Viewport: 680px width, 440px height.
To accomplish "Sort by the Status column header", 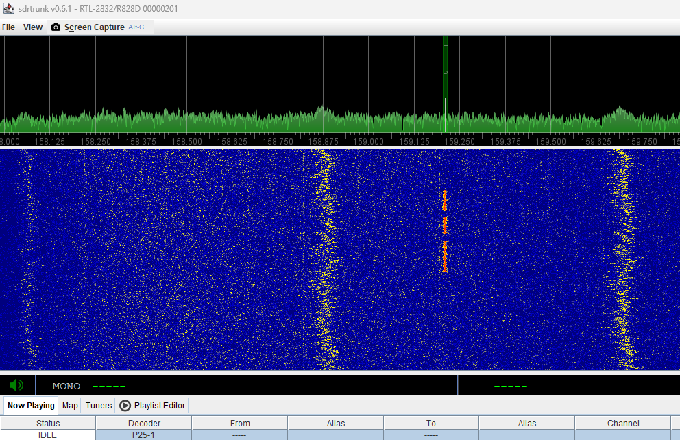I will (48, 423).
